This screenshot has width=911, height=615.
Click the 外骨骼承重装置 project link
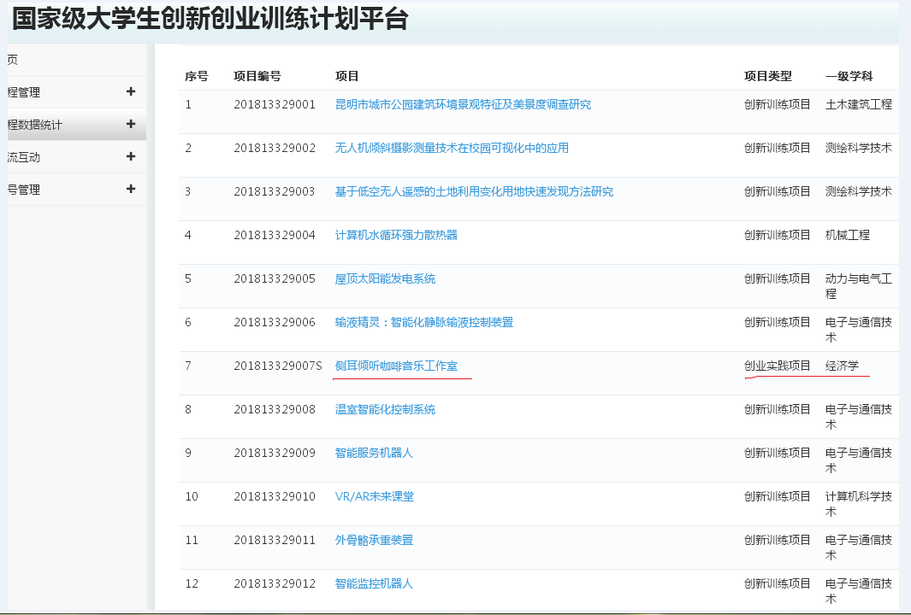pyautogui.click(x=374, y=540)
